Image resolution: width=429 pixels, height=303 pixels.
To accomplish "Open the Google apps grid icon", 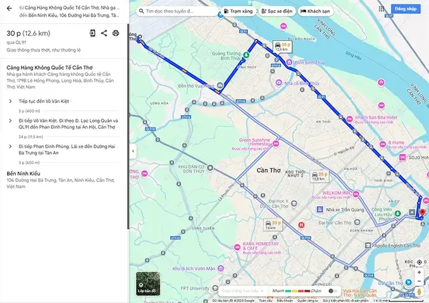I will click(382, 9).
